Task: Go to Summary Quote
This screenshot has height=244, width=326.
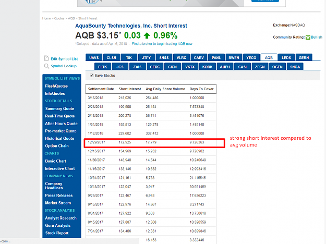Action: click(59, 108)
